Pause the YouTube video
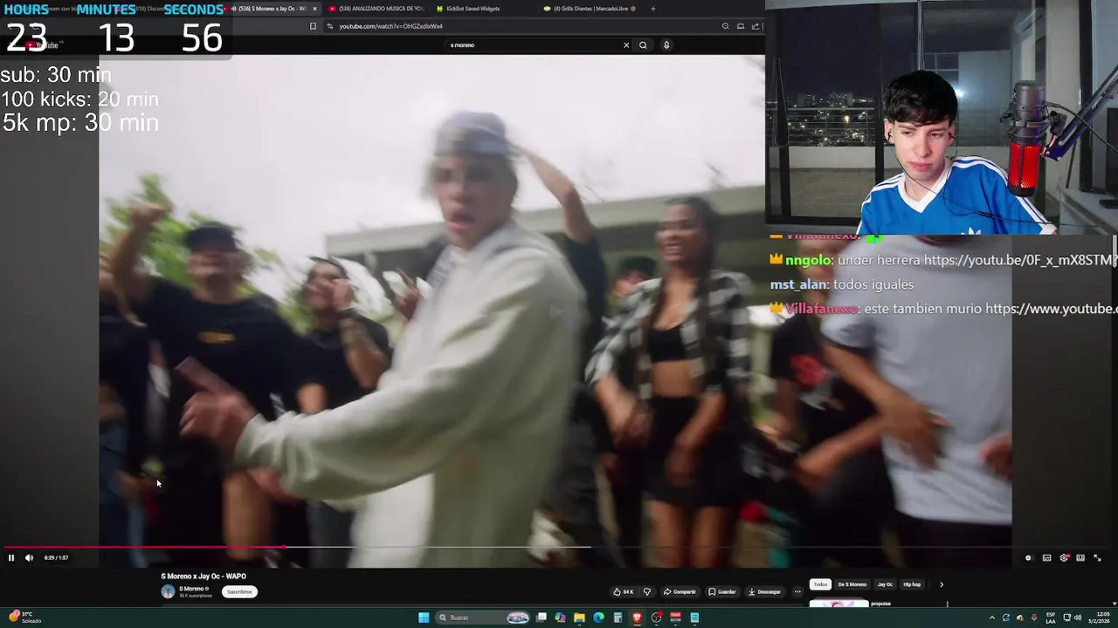 click(x=11, y=557)
